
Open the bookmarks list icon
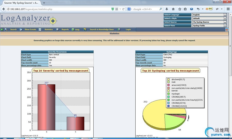(x=185, y=9)
